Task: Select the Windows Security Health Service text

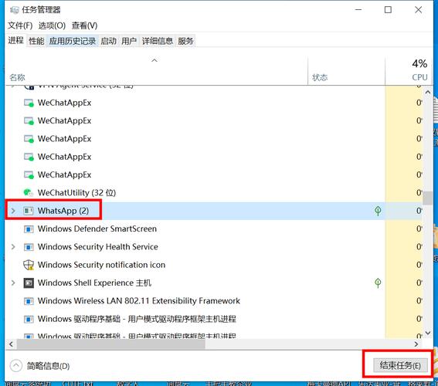Action: click(98, 247)
